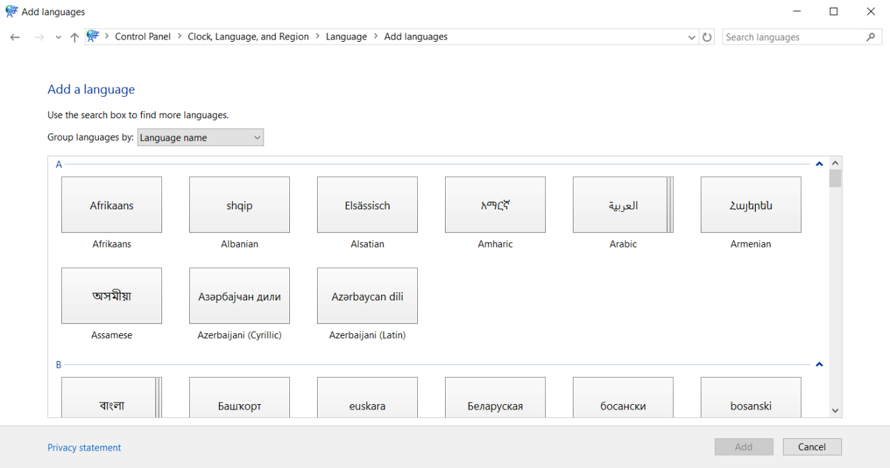
Task: Choose the Armenian language tile
Action: pos(751,204)
